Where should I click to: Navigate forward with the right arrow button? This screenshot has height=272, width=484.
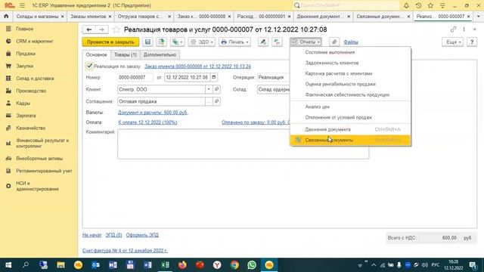click(x=101, y=29)
